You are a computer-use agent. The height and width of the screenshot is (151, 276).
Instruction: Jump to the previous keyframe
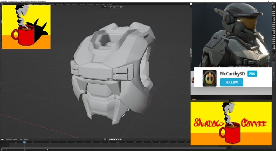[112, 139]
